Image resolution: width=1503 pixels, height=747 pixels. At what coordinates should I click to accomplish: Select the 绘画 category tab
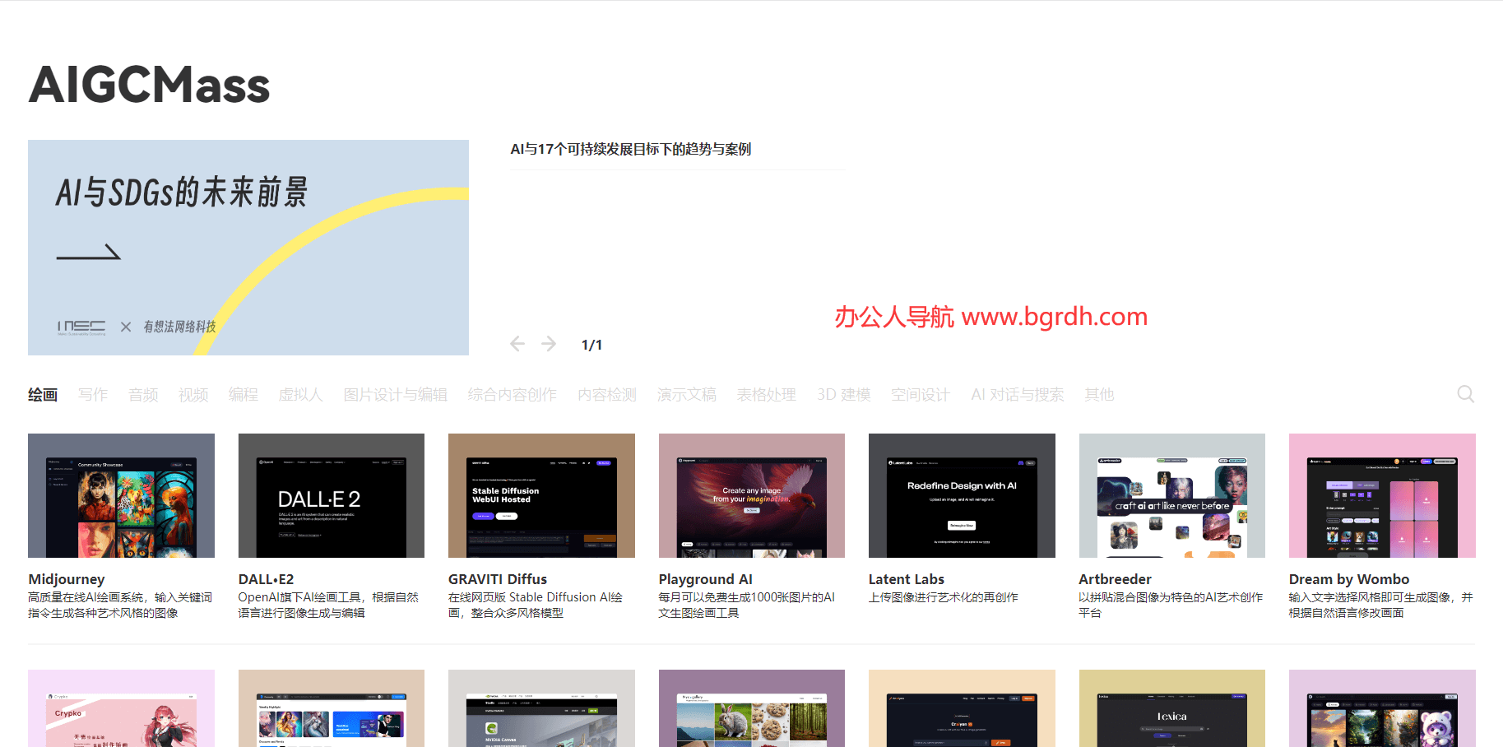pyautogui.click(x=43, y=395)
